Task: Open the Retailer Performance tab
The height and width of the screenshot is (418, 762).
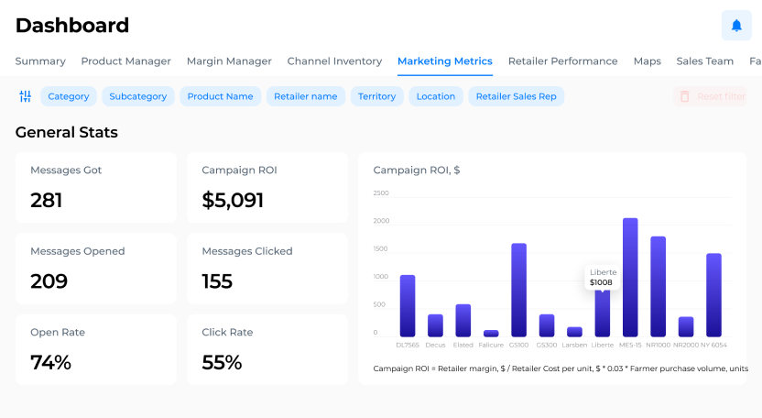Action: click(x=562, y=61)
